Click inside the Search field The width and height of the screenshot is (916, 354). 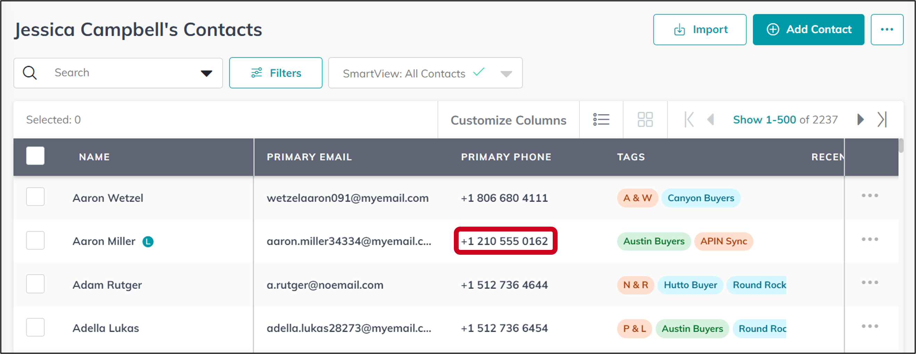point(107,73)
